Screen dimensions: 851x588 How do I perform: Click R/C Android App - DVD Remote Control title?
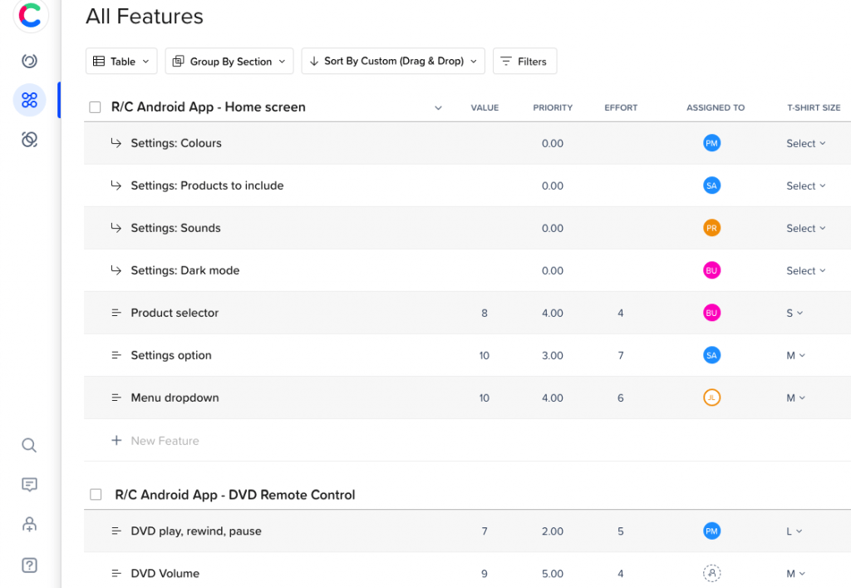tap(235, 495)
